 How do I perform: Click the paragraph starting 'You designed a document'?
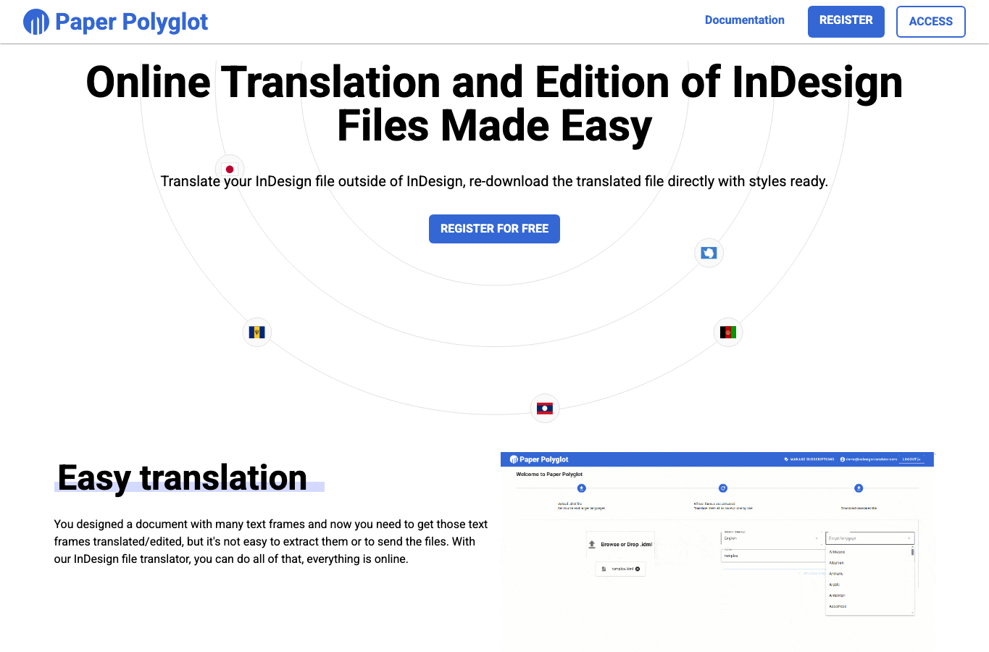(271, 541)
